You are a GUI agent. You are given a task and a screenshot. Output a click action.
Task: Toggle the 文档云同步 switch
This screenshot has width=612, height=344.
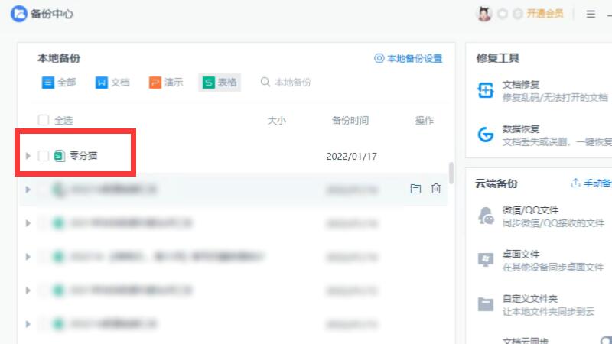(x=605, y=340)
